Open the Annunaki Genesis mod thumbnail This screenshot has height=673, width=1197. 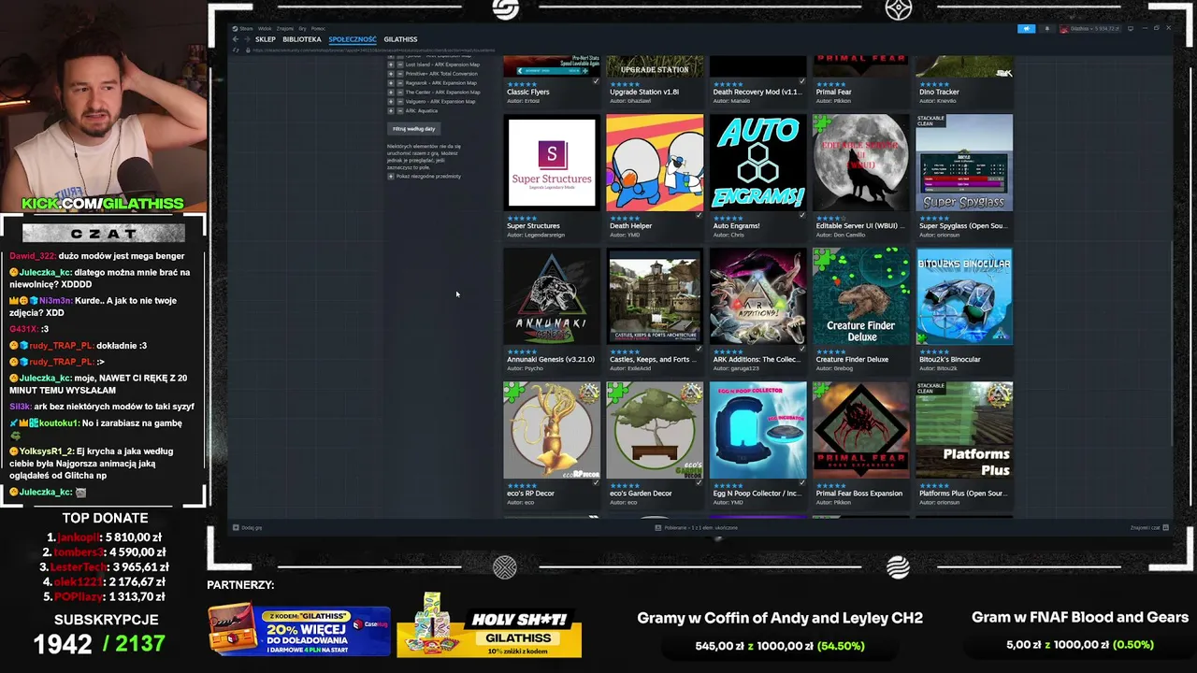[552, 296]
